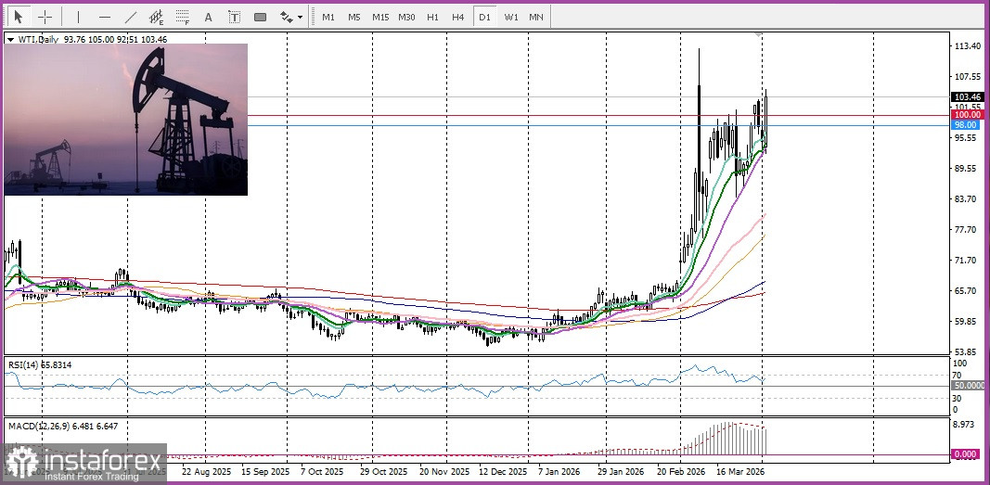Select the trendline drawing tool
Image resolution: width=990 pixels, height=485 pixels.
131,17
